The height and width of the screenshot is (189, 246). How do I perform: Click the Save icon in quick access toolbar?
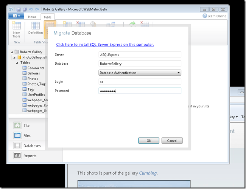click(19, 9)
